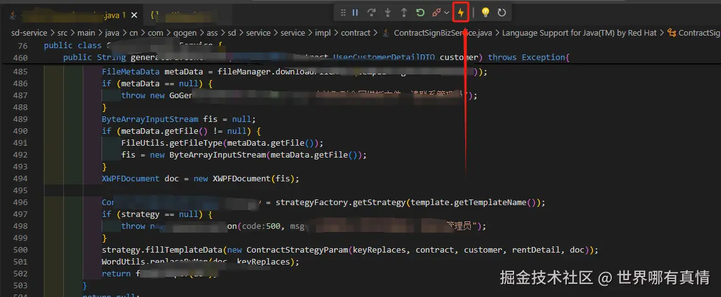Open dropdown arrow next to Disconnect
721x297 pixels.
point(446,13)
